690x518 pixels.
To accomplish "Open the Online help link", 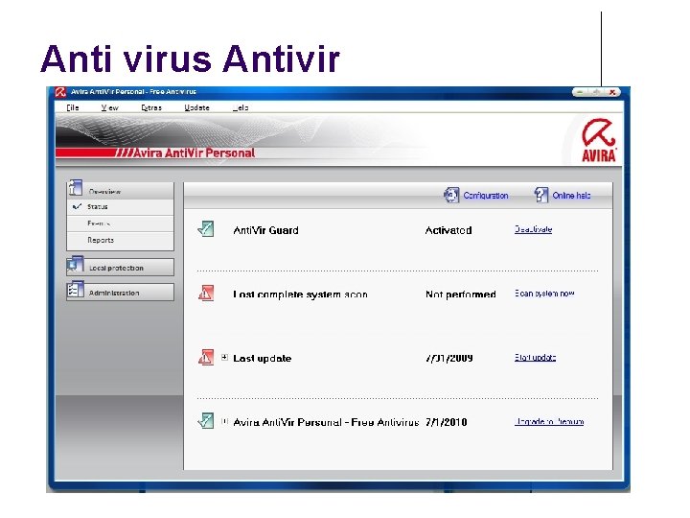I will click(571, 196).
